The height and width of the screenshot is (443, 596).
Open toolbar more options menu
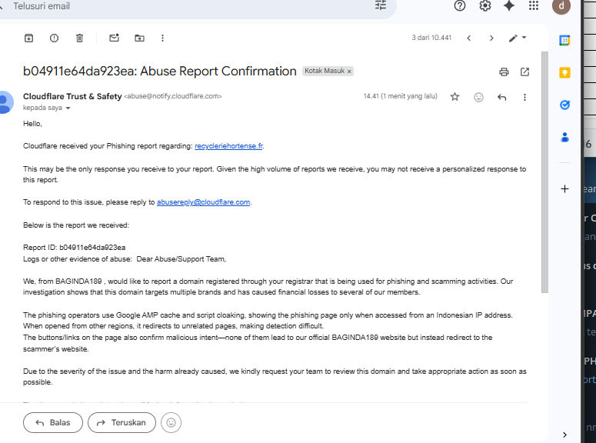[163, 38]
